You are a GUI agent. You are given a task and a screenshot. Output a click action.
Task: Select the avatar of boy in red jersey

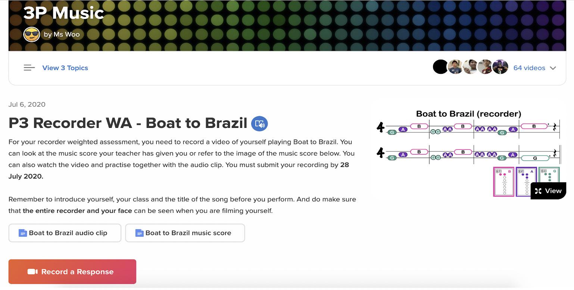click(x=485, y=67)
